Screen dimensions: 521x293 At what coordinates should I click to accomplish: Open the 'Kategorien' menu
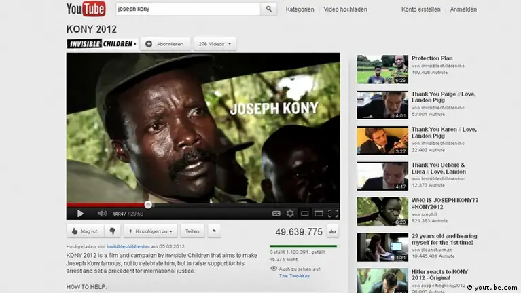point(300,9)
